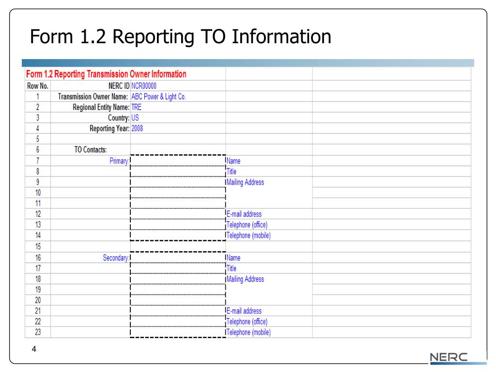
Task: Click row number 15
Action: (38, 247)
